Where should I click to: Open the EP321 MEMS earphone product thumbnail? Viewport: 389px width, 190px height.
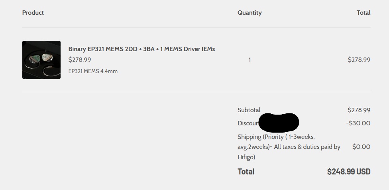(41, 60)
